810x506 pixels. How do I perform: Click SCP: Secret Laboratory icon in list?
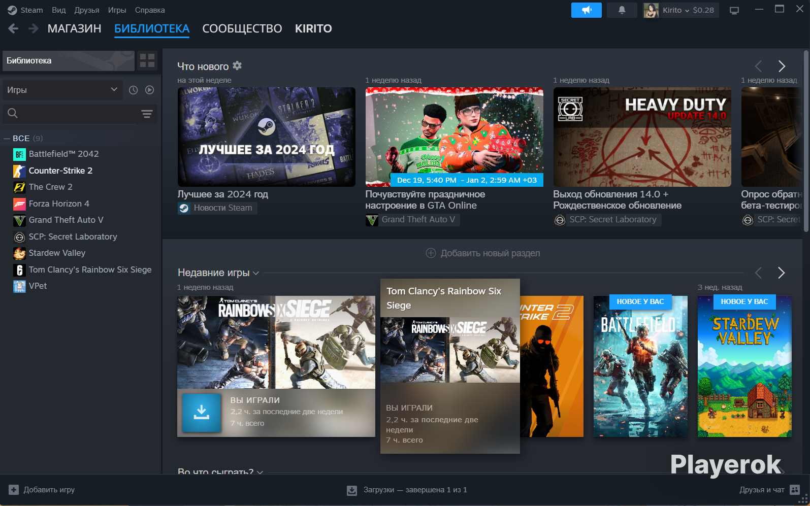19,237
